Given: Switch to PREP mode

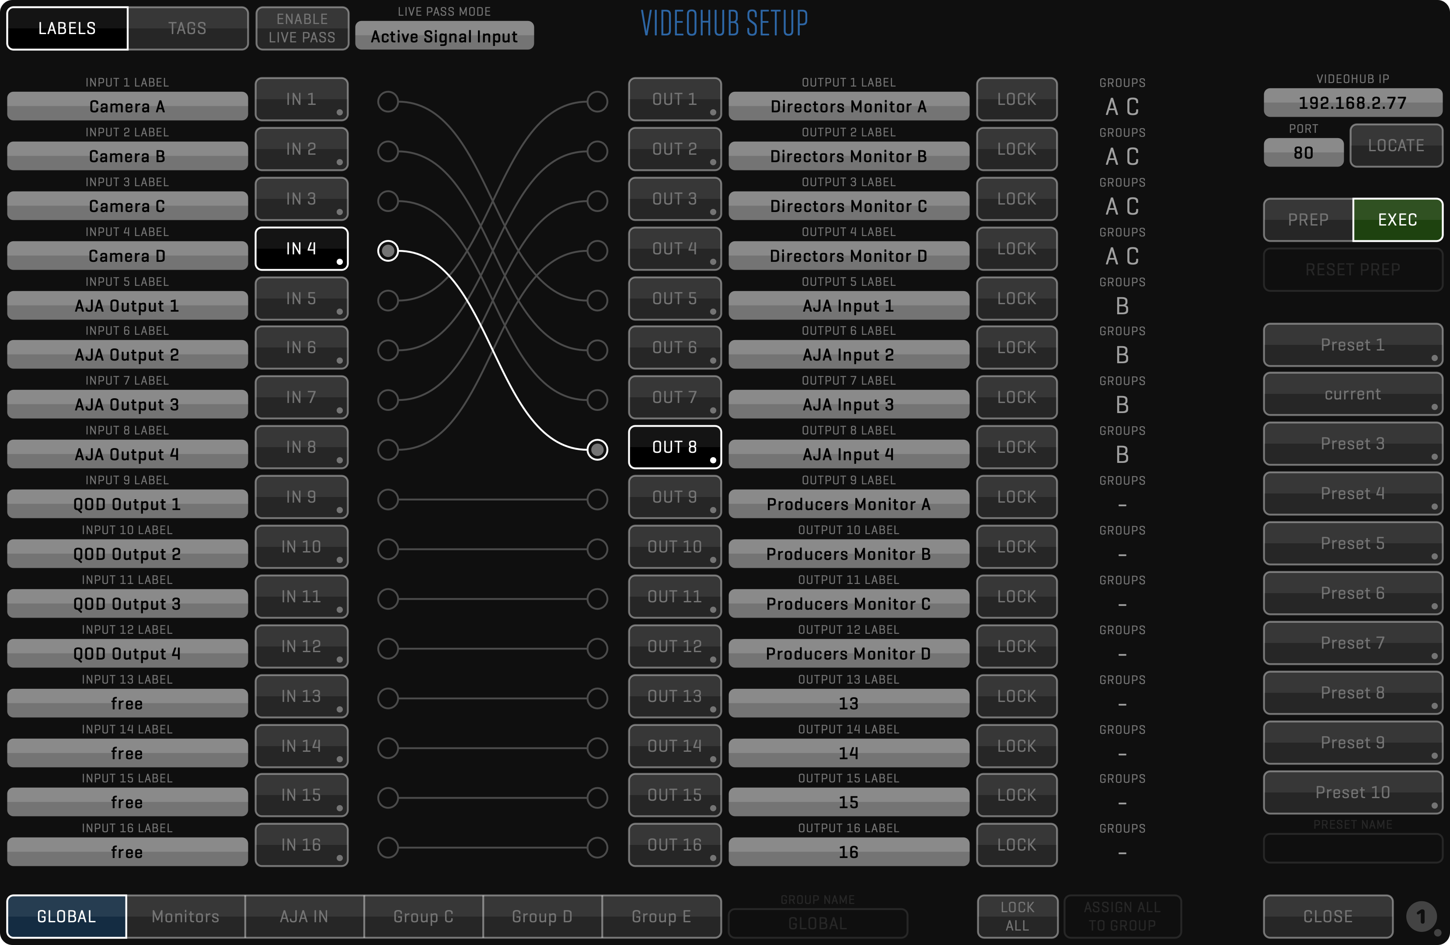Looking at the screenshot, I should tap(1307, 220).
